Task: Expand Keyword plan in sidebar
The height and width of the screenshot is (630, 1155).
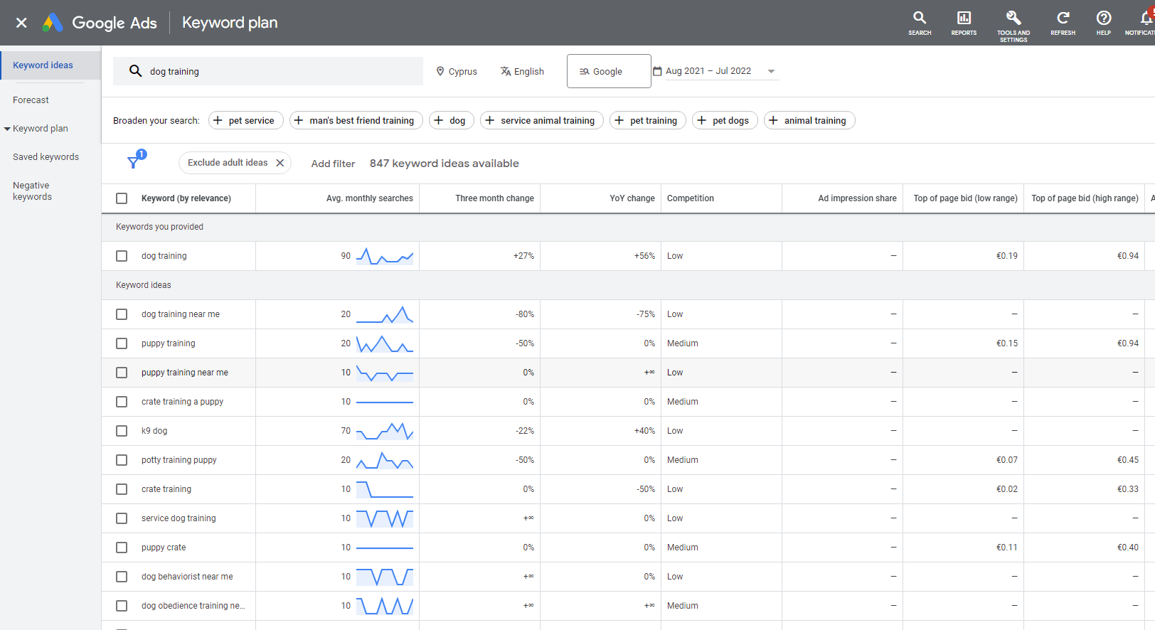Action: click(x=7, y=129)
